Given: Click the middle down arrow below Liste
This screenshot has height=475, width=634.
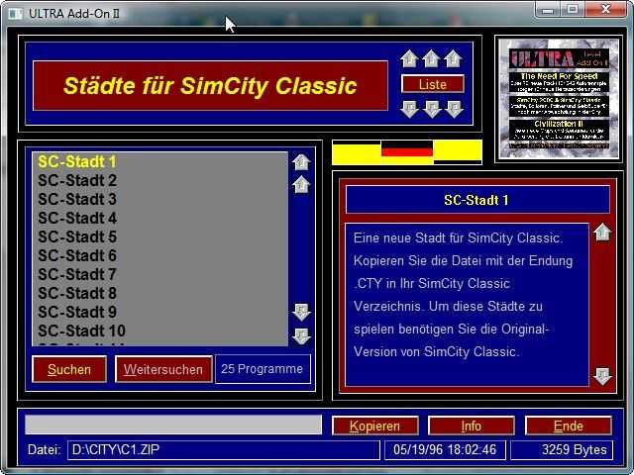Looking at the screenshot, I should (432, 109).
